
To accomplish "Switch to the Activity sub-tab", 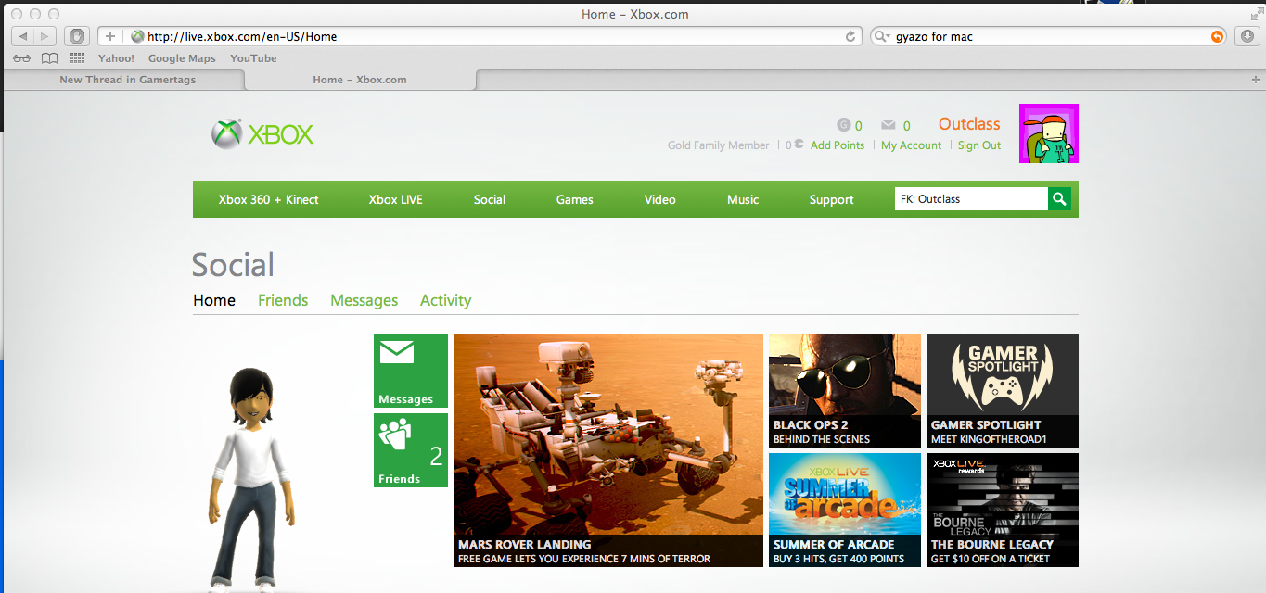I will [x=445, y=300].
